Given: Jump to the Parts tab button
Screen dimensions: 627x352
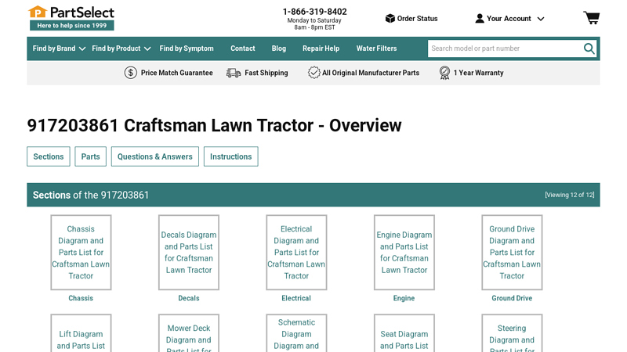Looking at the screenshot, I should click(x=90, y=156).
